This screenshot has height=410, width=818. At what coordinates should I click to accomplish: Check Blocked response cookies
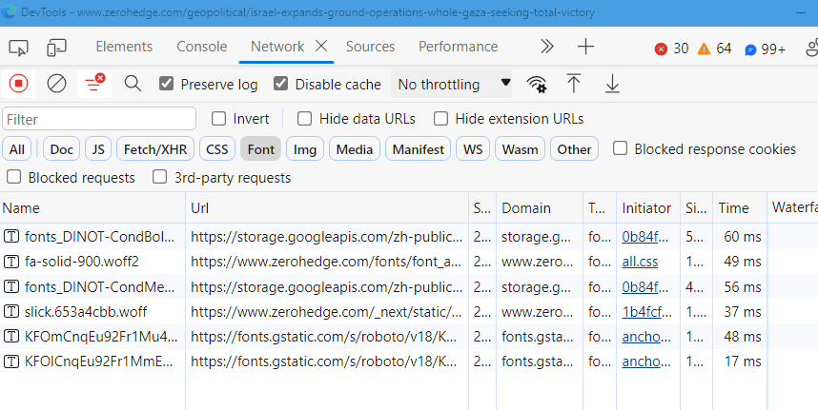coord(620,148)
